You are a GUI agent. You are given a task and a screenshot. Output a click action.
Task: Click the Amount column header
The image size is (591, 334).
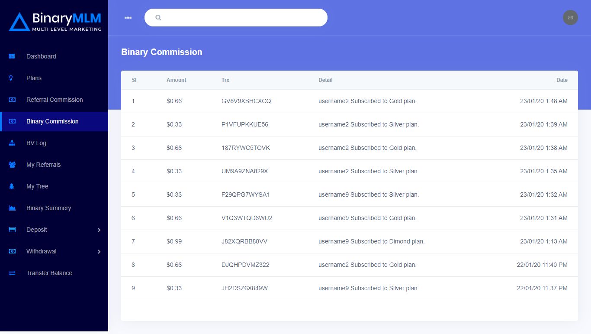coord(177,80)
